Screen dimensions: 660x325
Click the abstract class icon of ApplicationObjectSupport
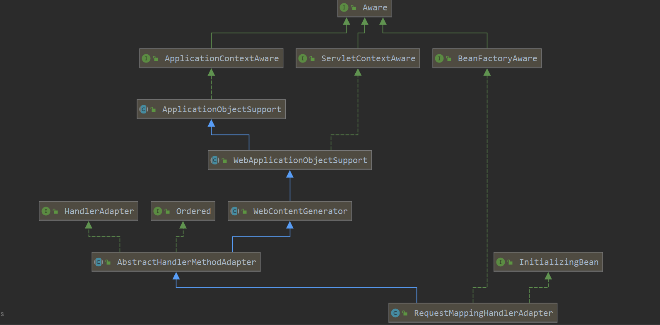pyautogui.click(x=144, y=109)
